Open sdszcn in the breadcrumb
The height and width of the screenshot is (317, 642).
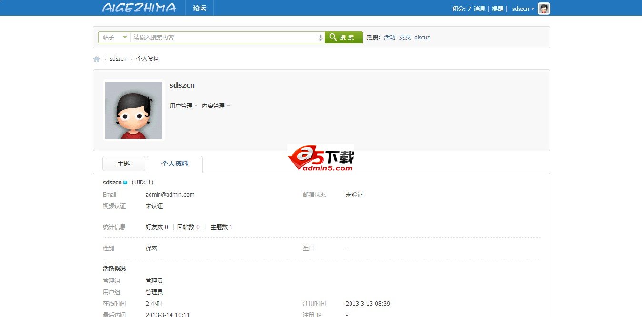(118, 59)
